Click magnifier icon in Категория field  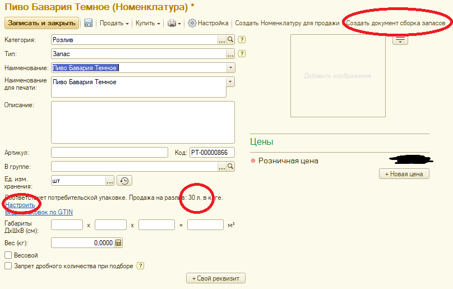point(230,40)
